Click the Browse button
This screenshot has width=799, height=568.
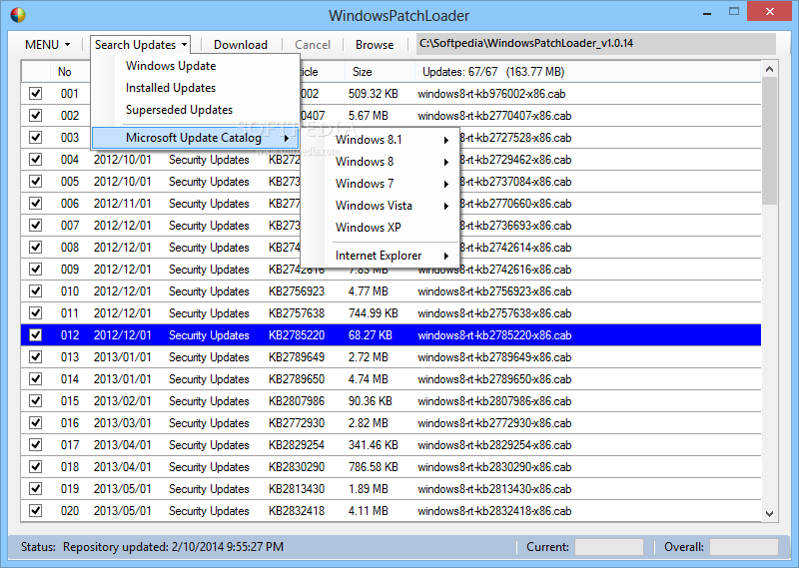pyautogui.click(x=375, y=45)
